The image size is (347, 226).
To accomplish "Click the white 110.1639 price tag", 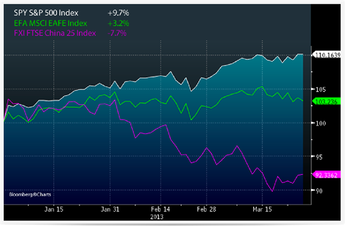I will pos(326,55).
